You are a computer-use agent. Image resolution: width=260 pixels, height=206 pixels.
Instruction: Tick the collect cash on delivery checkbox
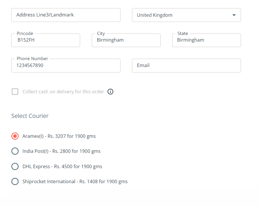15,92
